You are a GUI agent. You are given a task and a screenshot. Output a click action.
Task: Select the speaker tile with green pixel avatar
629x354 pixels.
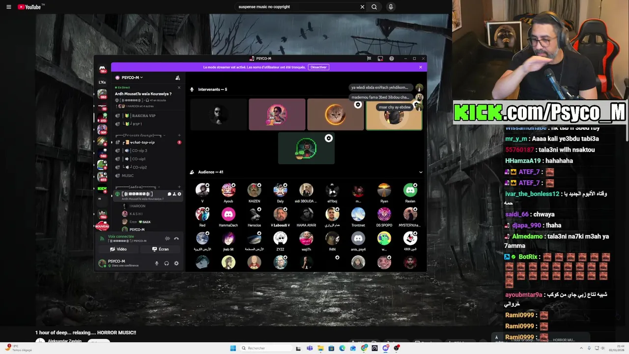[306, 148]
